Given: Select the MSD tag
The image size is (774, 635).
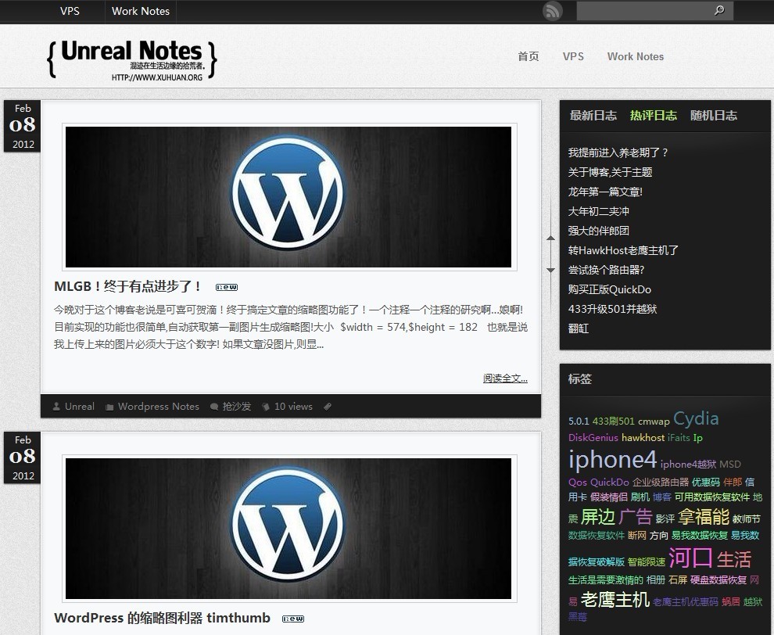Looking at the screenshot, I should [730, 465].
